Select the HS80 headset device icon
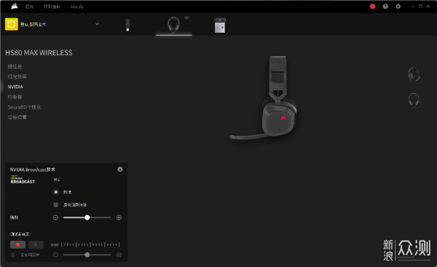Screen dimensions: 437x267 click(174, 25)
